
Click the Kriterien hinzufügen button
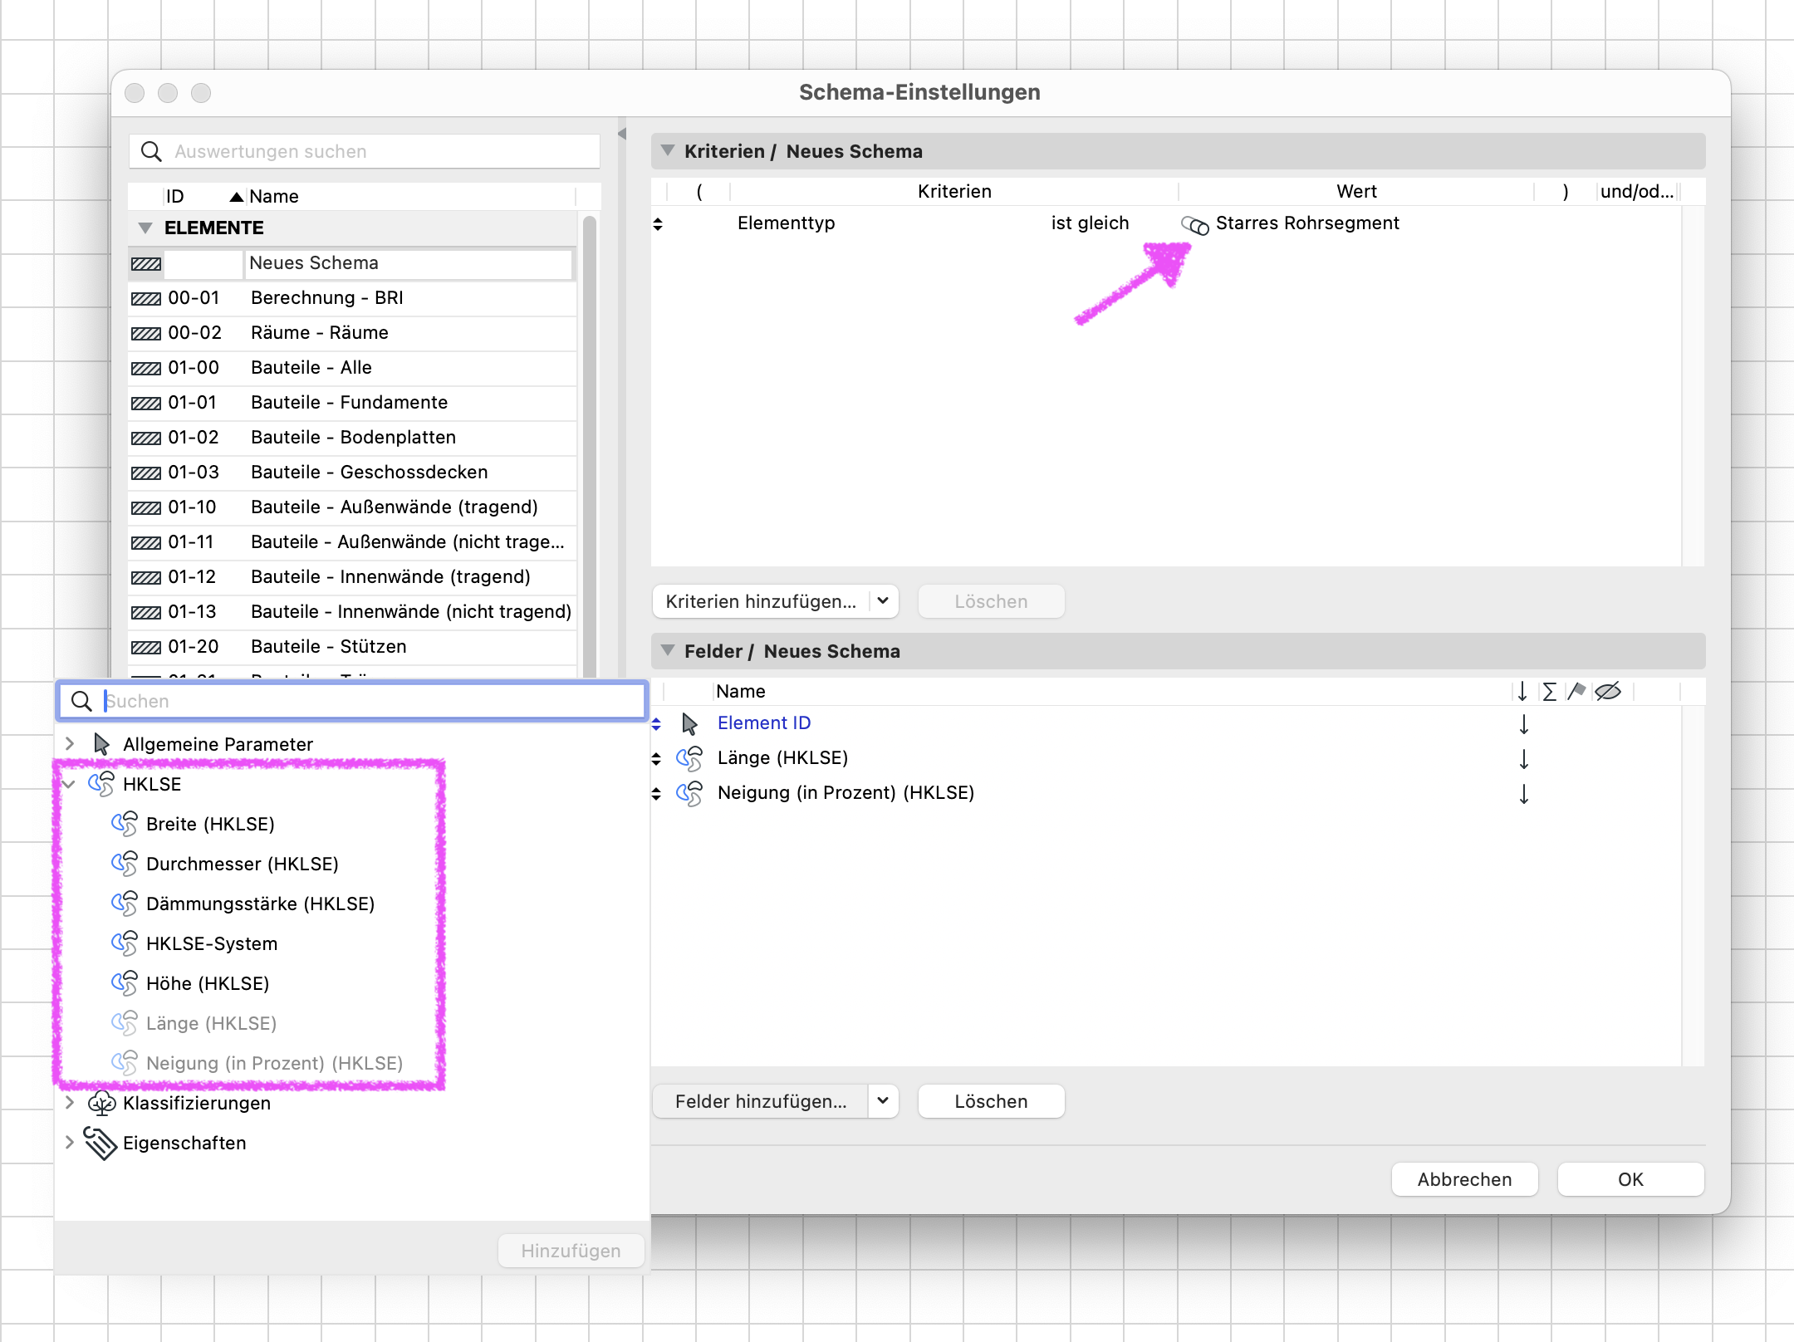(x=761, y=601)
